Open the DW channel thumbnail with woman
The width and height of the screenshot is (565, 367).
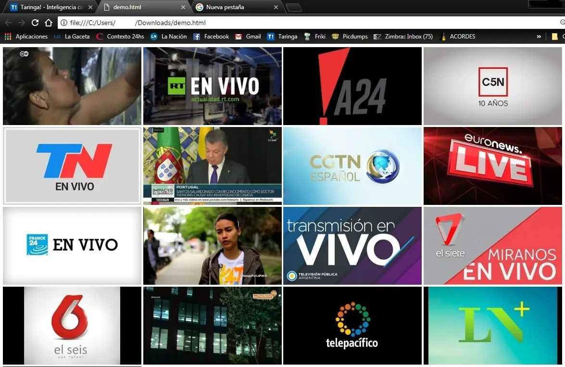[72, 86]
